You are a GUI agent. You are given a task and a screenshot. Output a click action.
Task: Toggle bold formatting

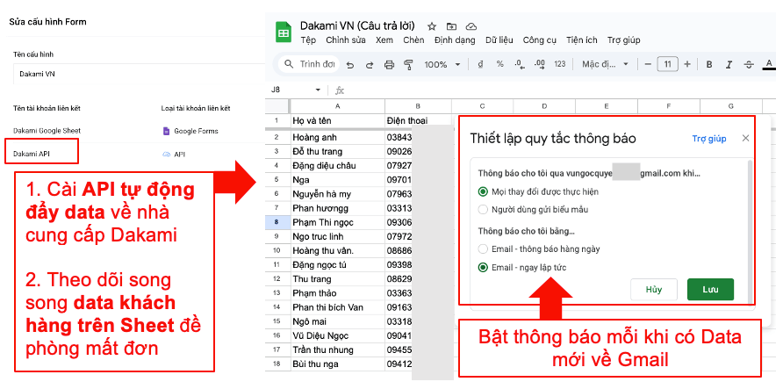[708, 64]
